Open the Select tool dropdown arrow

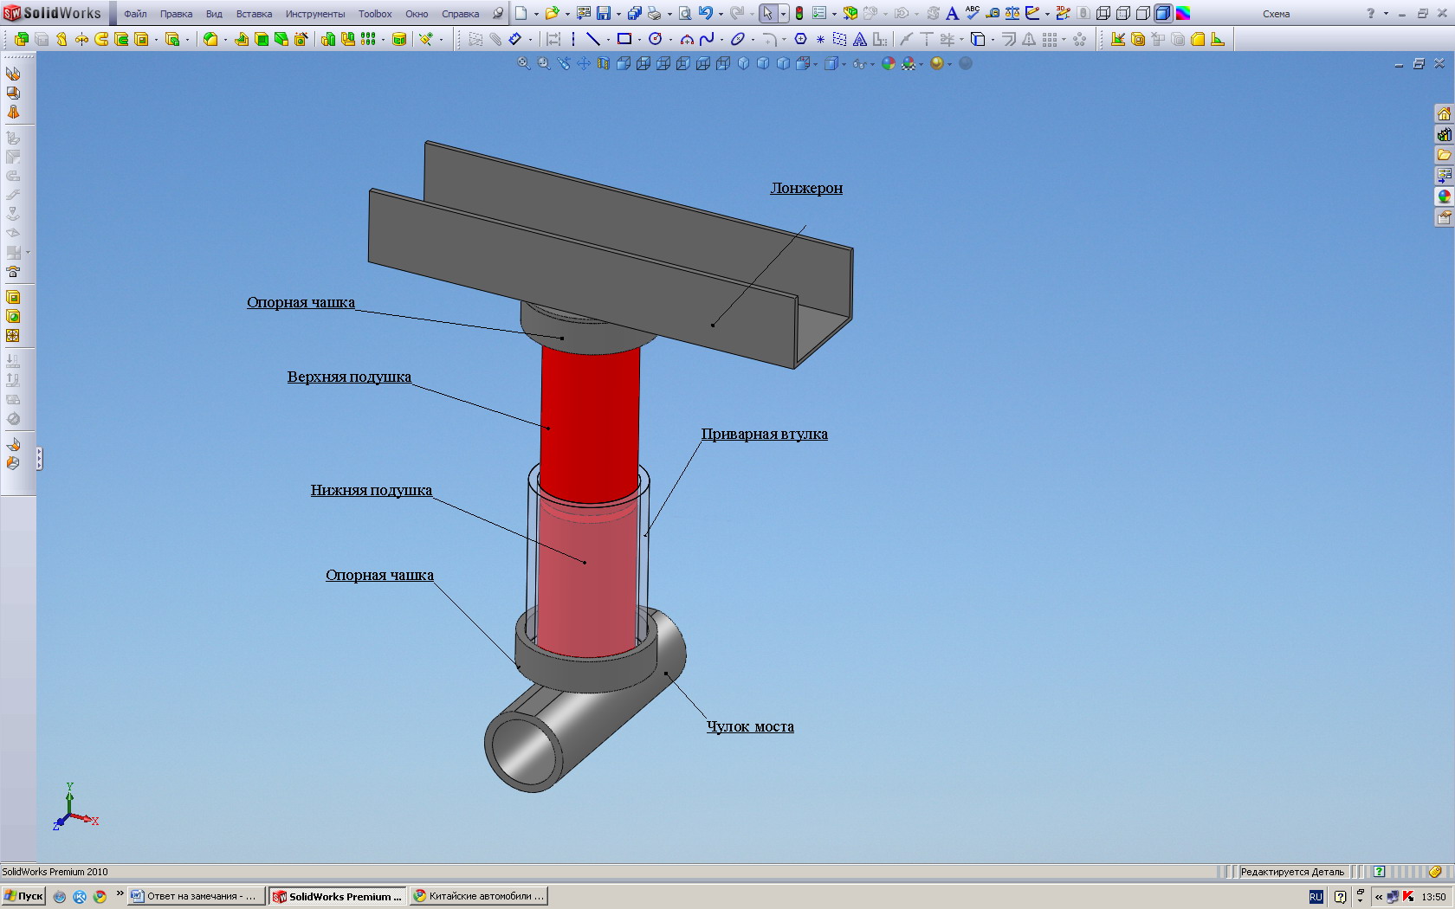click(x=783, y=14)
